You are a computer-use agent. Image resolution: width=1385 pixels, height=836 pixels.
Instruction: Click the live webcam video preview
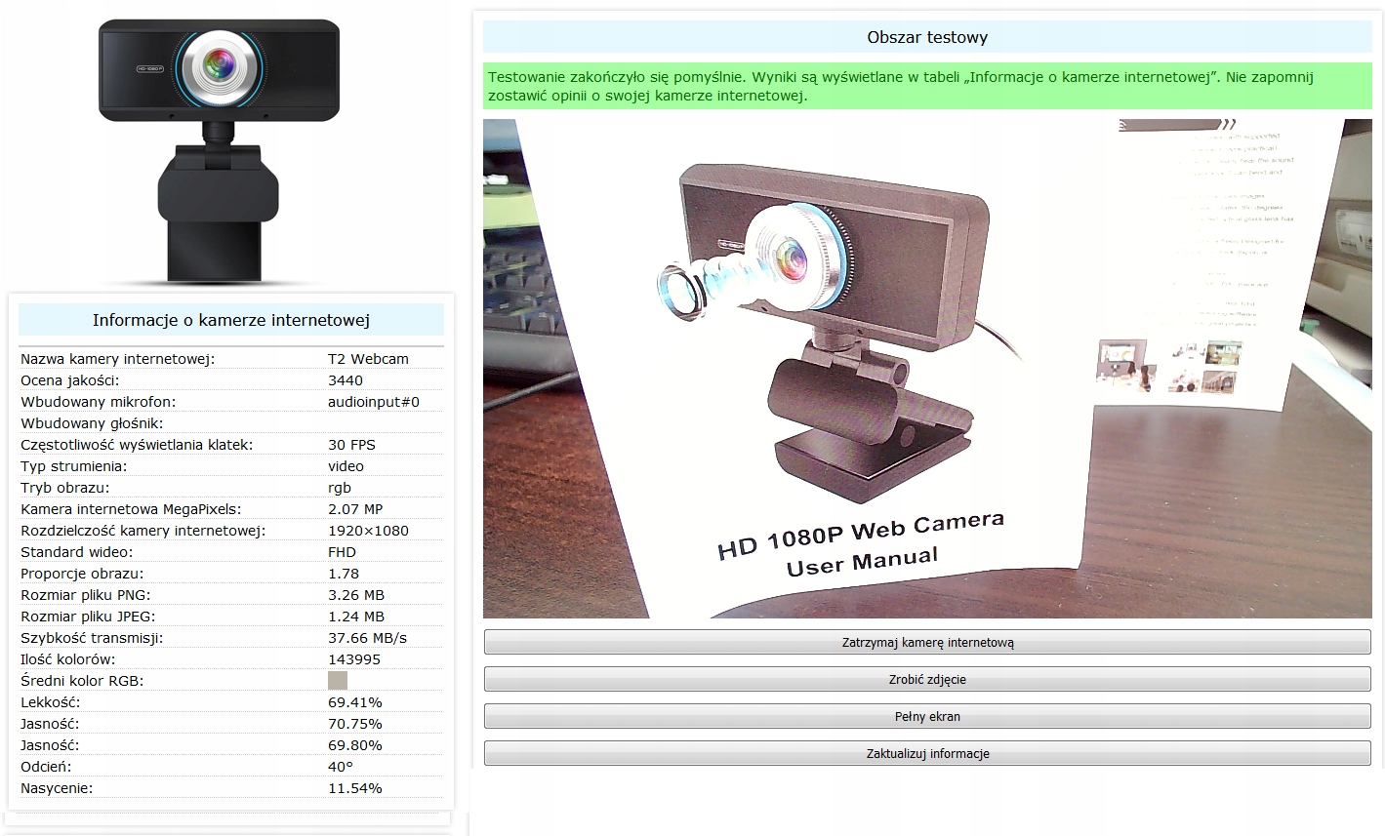[927, 369]
